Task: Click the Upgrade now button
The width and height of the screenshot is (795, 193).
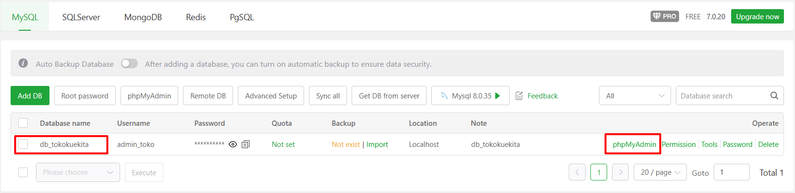Action: pyautogui.click(x=758, y=16)
